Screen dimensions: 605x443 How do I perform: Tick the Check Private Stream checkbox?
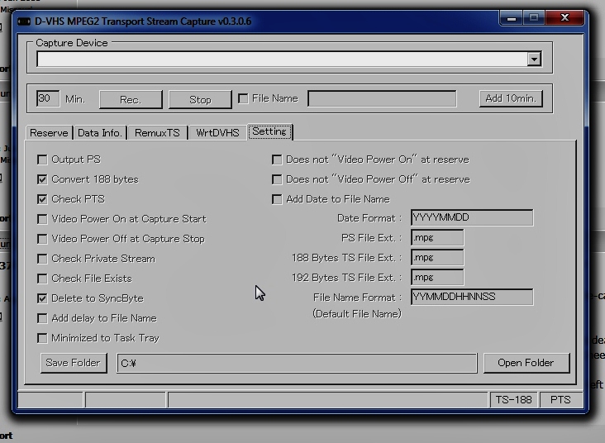click(x=42, y=259)
